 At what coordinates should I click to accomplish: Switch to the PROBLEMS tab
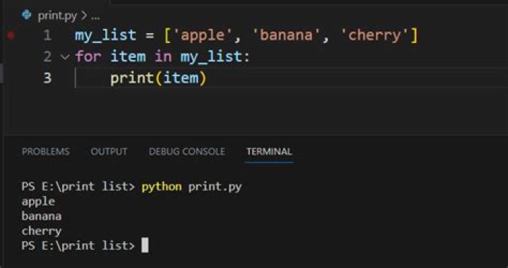coord(46,152)
